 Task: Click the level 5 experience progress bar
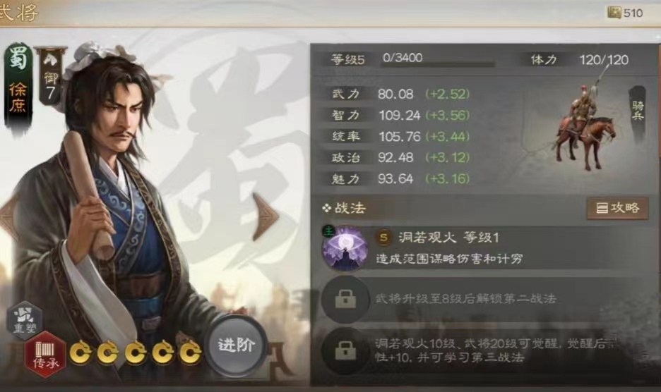439,64
